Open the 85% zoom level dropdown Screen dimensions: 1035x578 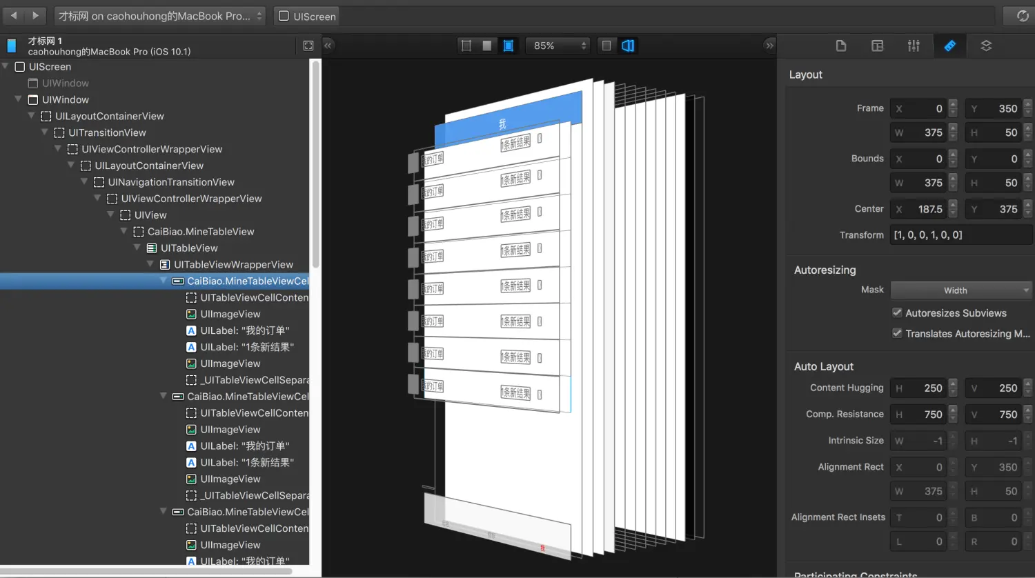(558, 46)
